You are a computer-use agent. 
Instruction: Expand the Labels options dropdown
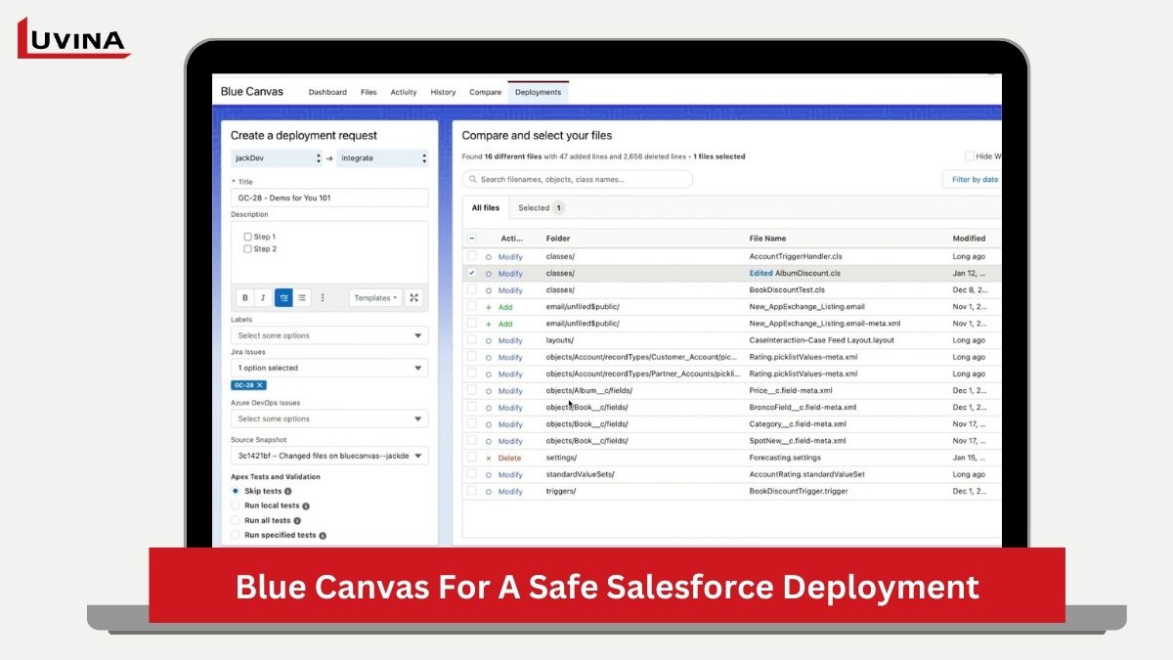(328, 335)
